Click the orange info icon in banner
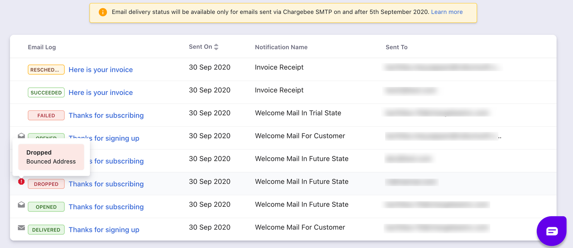 click(103, 12)
